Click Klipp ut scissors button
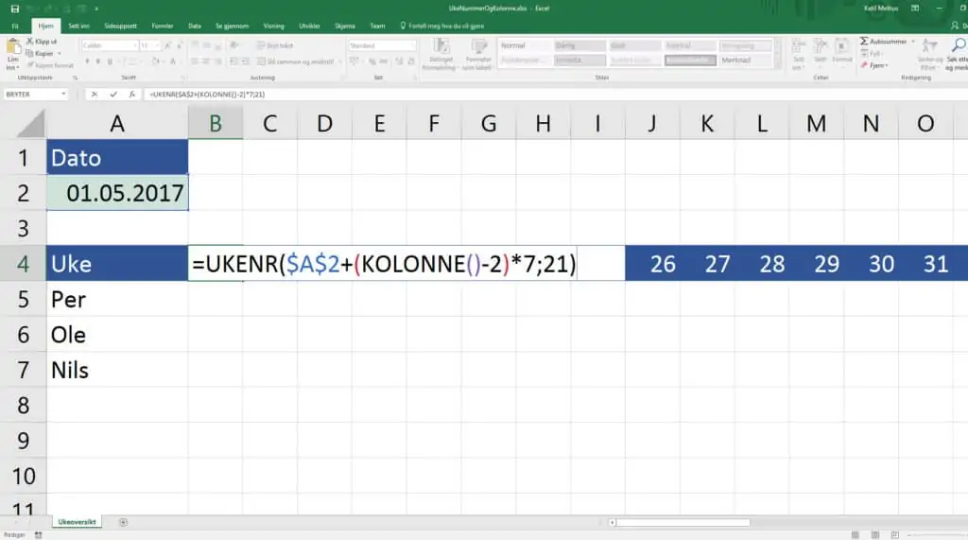 point(42,42)
